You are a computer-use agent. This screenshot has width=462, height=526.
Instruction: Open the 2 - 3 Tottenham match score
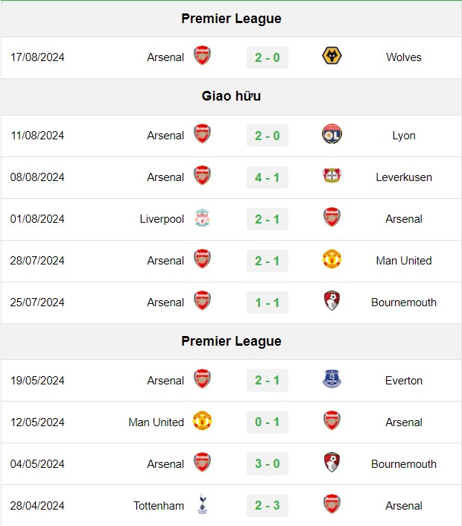pos(268,505)
